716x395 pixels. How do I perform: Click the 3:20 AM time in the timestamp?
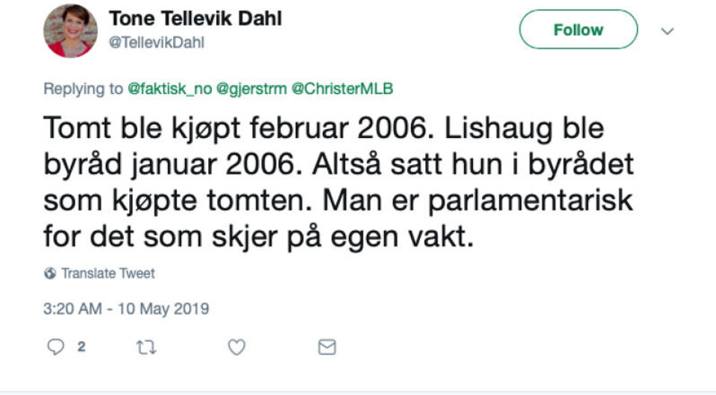point(70,309)
